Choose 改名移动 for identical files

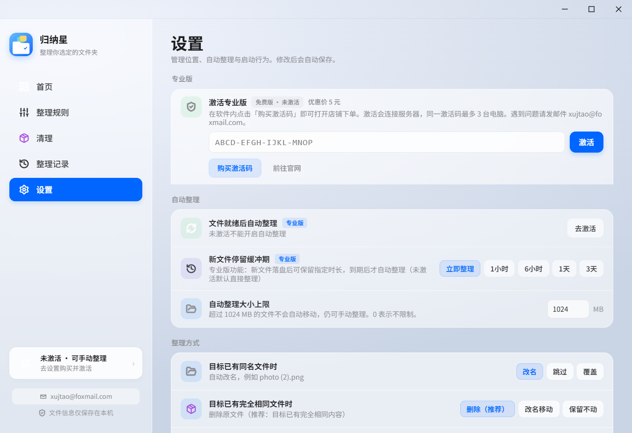pos(539,409)
